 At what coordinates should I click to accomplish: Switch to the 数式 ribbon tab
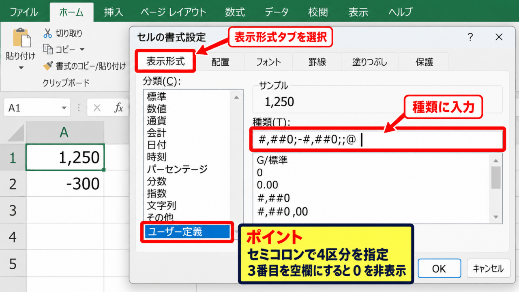(235, 12)
